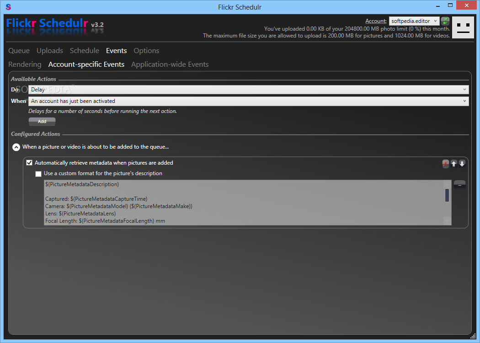Click the Add button

(42, 122)
